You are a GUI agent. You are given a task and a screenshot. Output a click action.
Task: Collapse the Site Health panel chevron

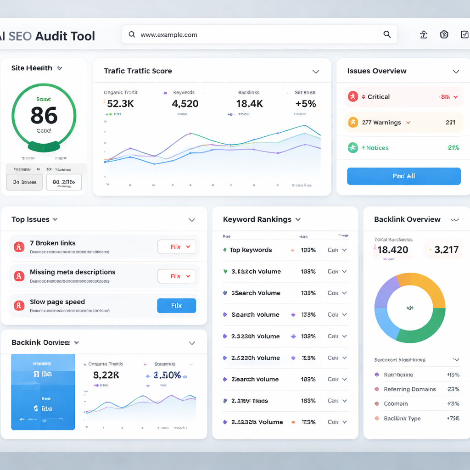pos(60,67)
